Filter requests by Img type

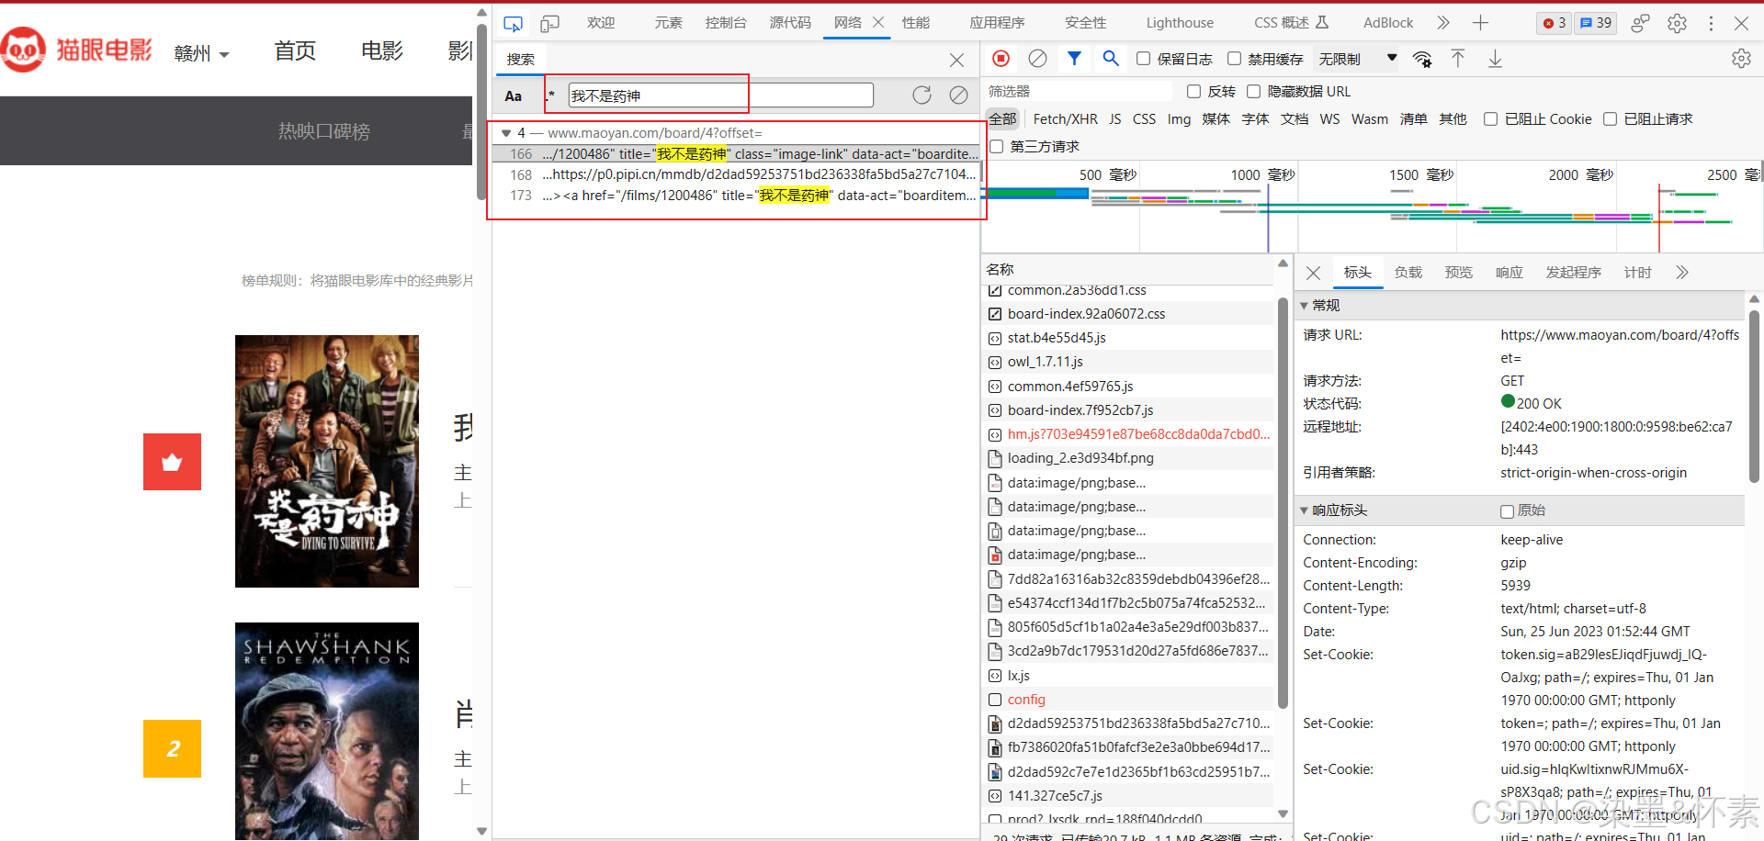(x=1179, y=119)
